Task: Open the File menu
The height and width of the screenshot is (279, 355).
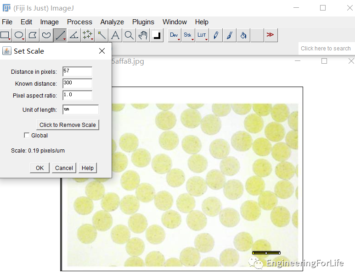Action: click(x=7, y=22)
